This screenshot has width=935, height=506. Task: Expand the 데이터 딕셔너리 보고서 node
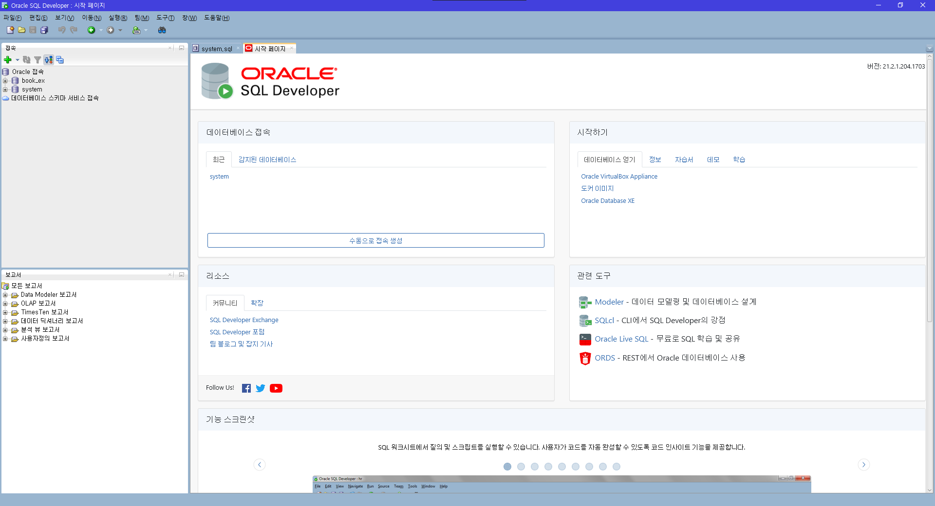pos(5,321)
